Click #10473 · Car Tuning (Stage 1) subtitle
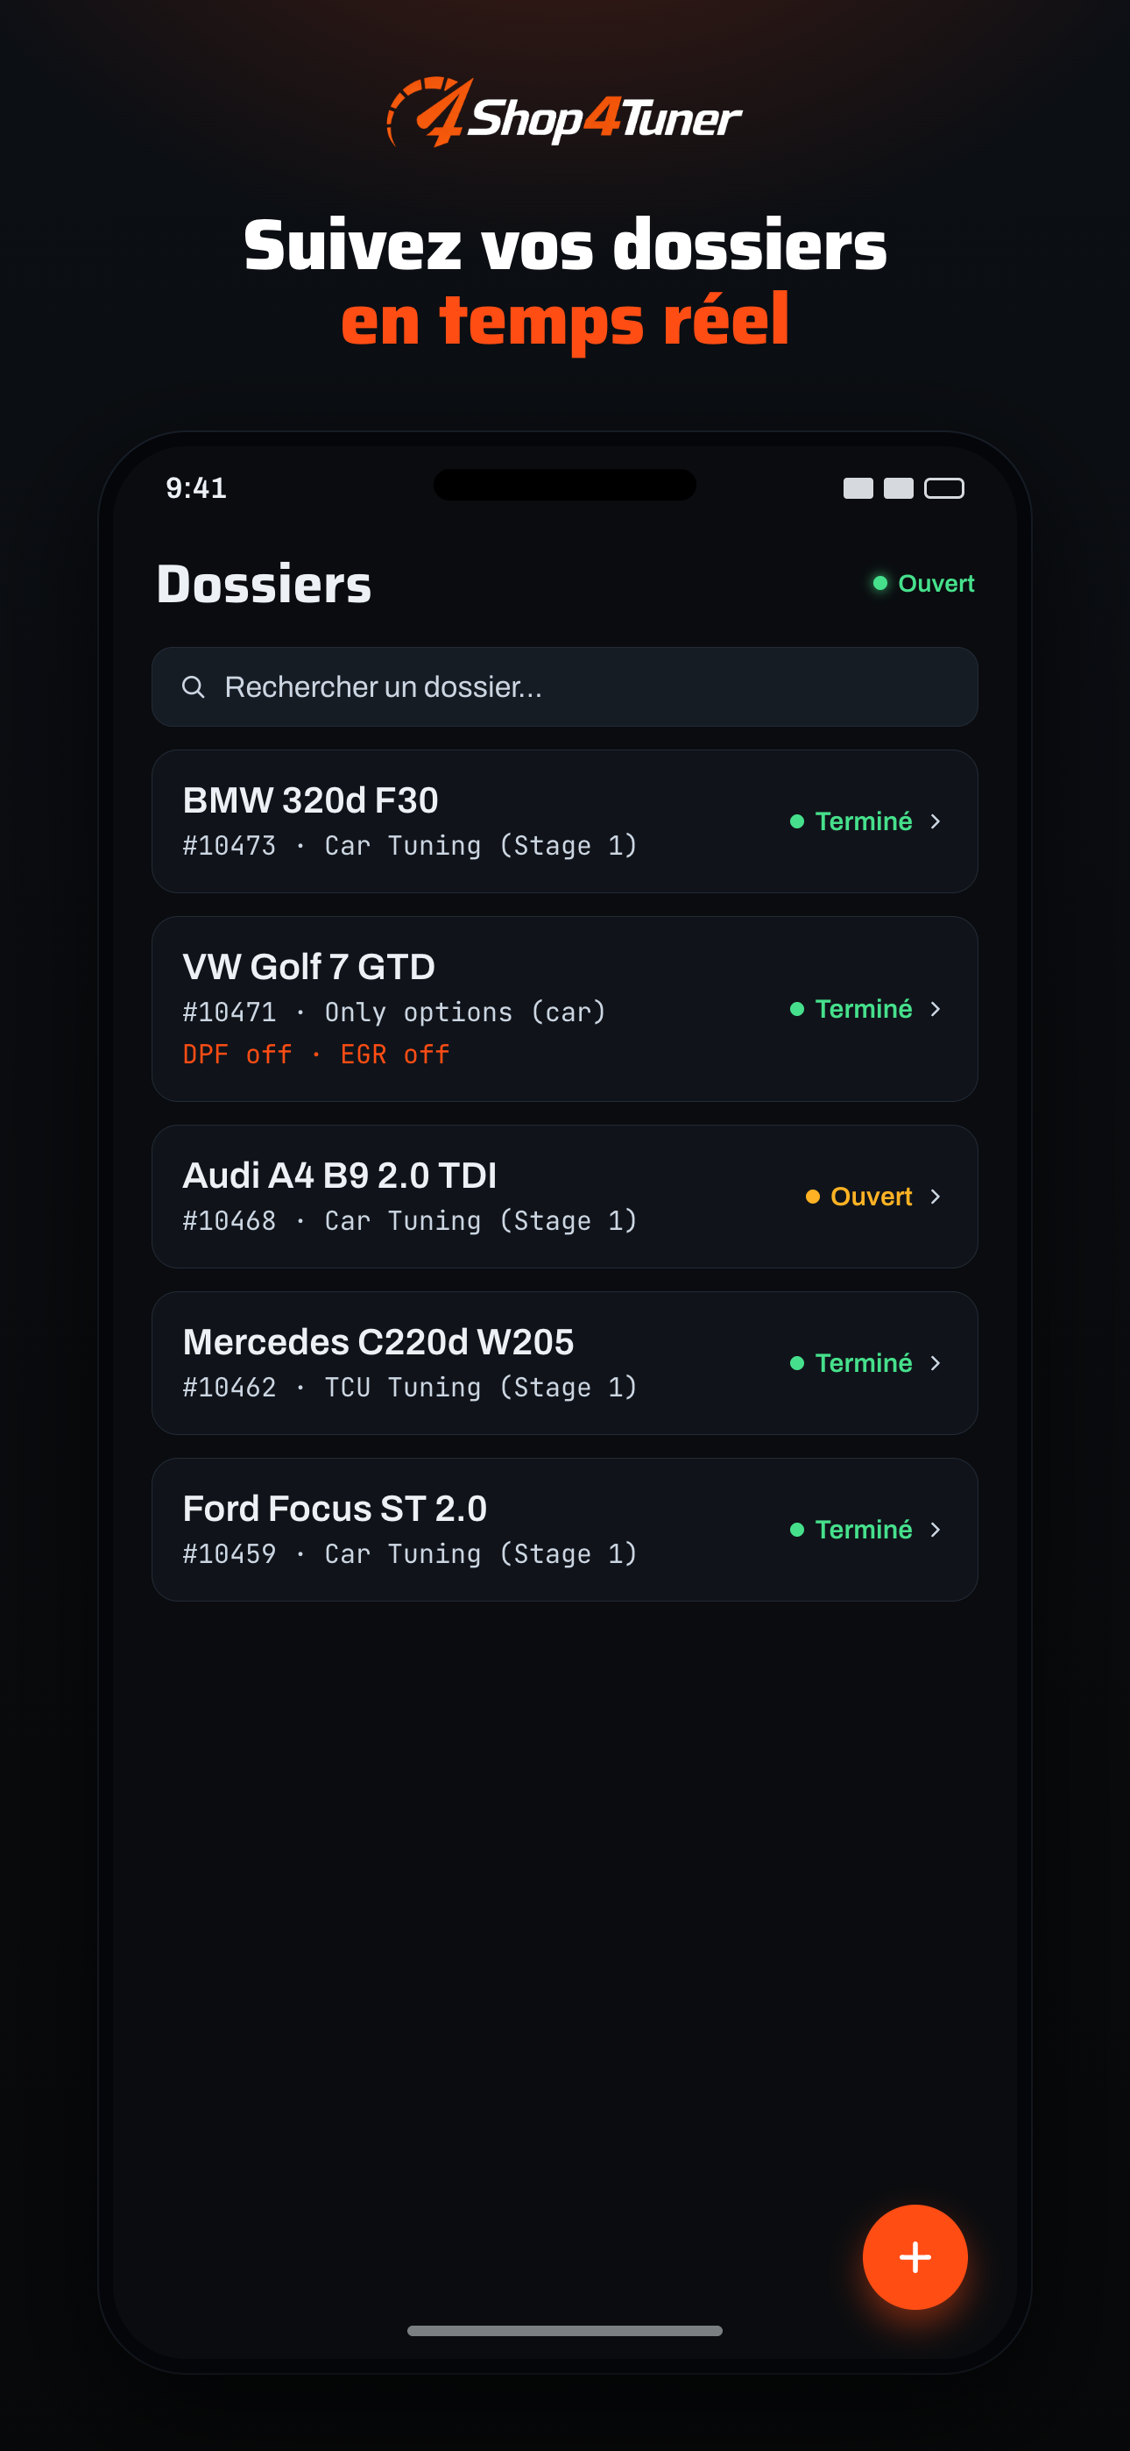 point(410,846)
